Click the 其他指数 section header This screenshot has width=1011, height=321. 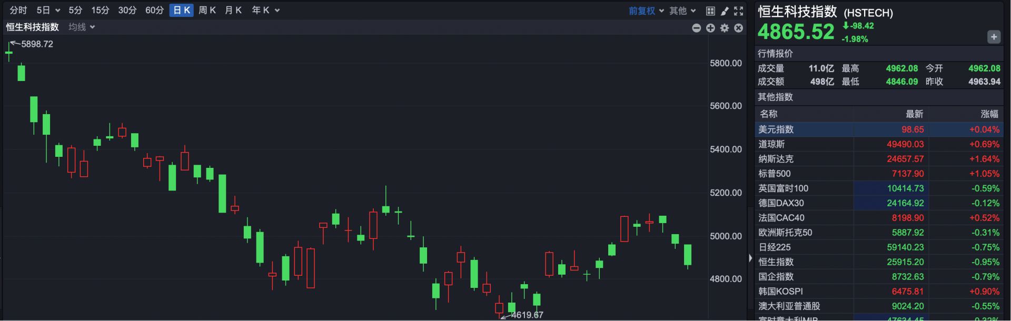775,97
